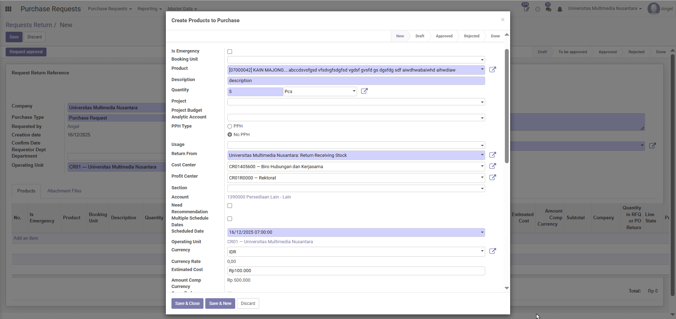Switch to the Attachment Files tab
Screen dimensions: 676x319
point(64,191)
